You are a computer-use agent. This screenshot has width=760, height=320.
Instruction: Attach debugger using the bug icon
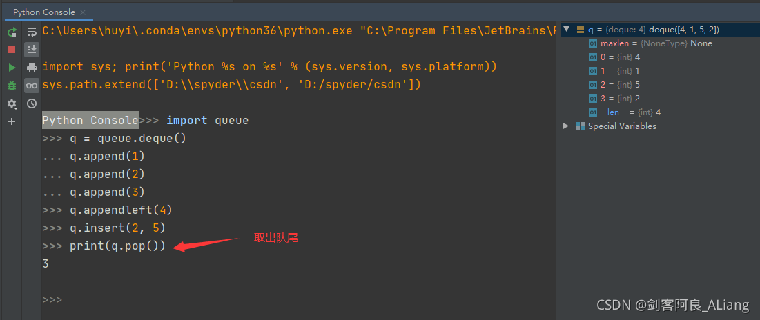point(12,86)
